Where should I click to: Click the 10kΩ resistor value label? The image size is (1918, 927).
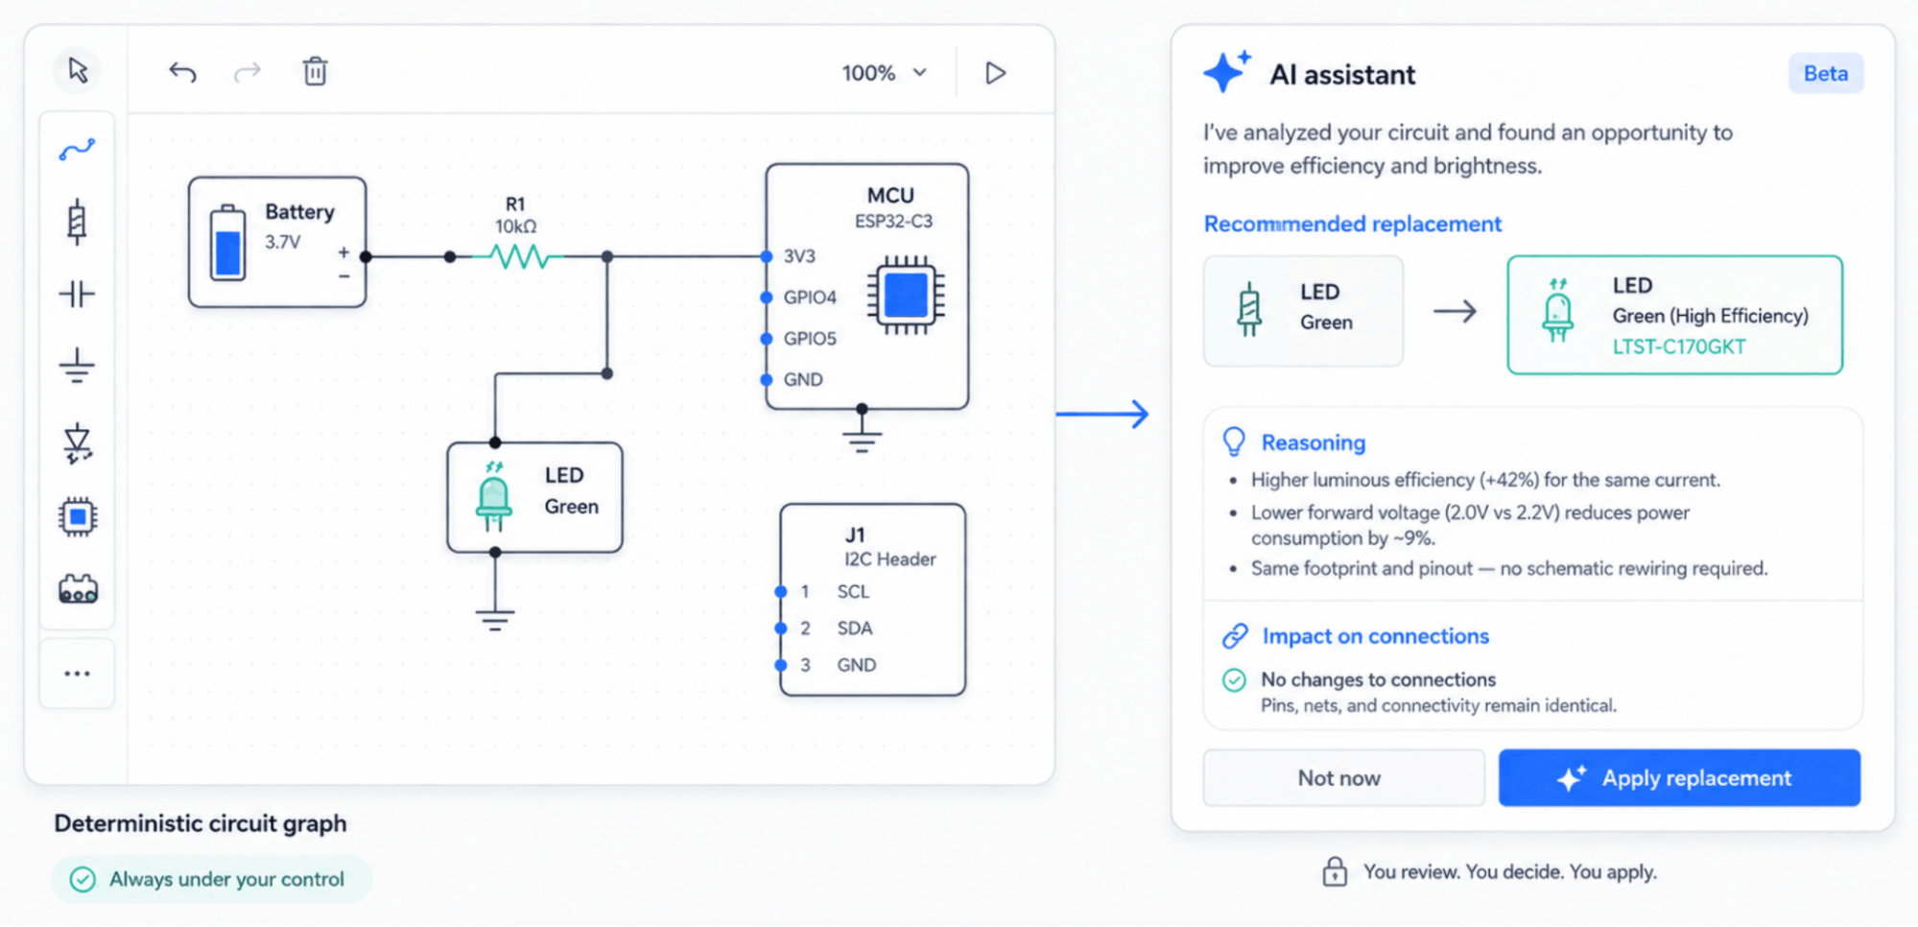516,226
